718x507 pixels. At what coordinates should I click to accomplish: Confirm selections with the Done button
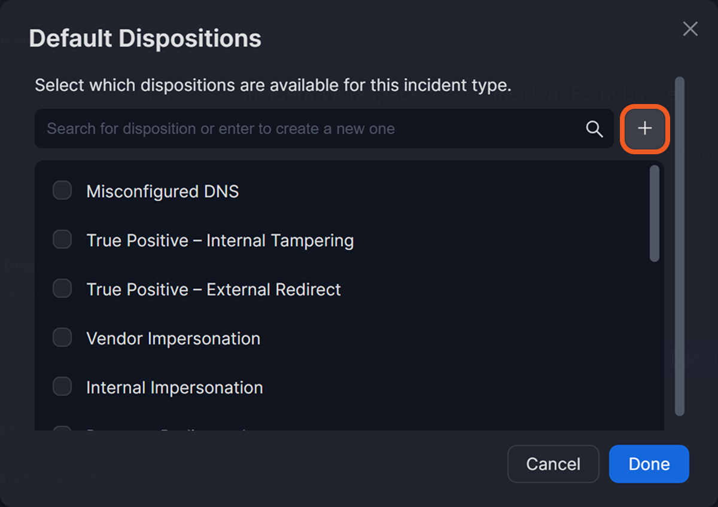pyautogui.click(x=649, y=464)
